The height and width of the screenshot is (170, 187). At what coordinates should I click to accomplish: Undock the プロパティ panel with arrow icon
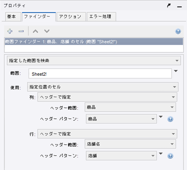tap(169, 6)
